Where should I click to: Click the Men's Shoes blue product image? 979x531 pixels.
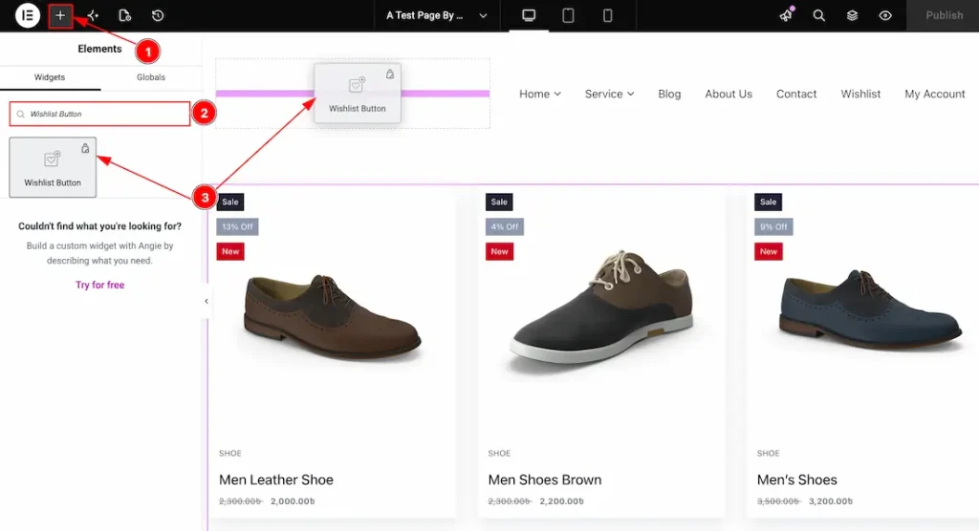coord(870,310)
